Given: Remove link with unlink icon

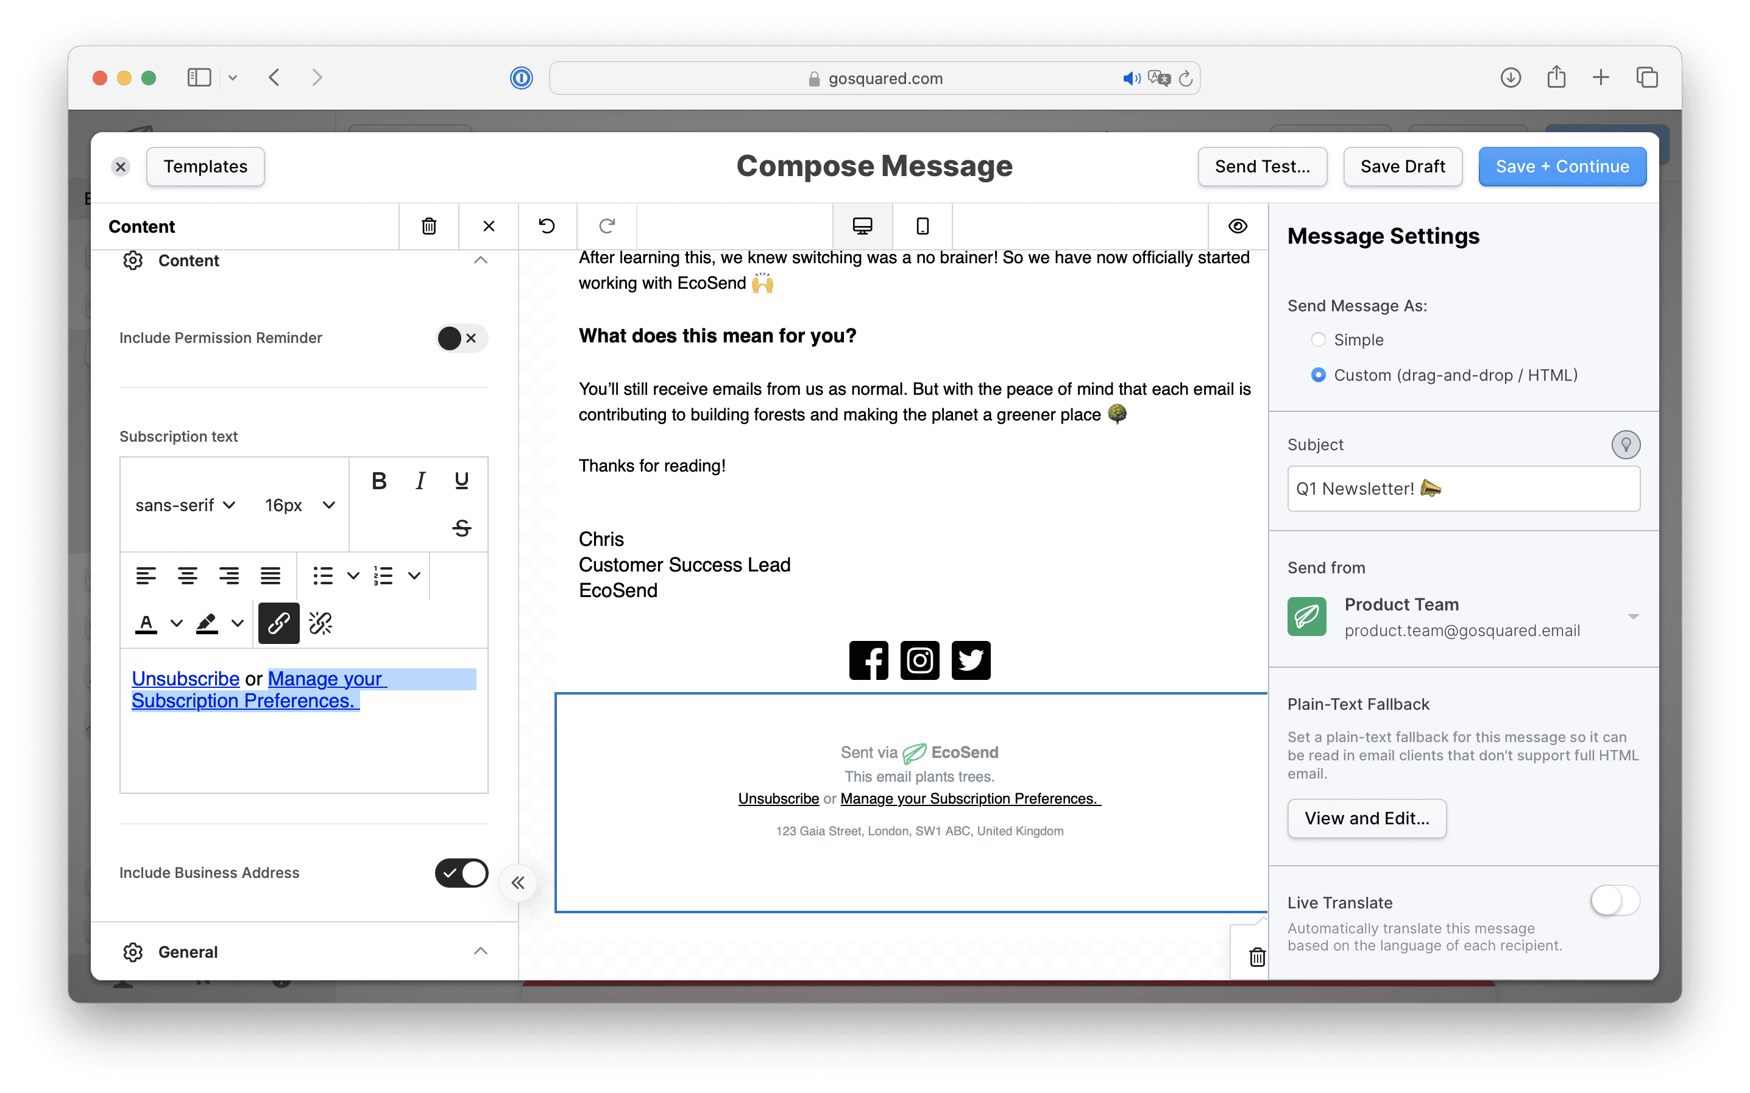Looking at the screenshot, I should (x=321, y=623).
